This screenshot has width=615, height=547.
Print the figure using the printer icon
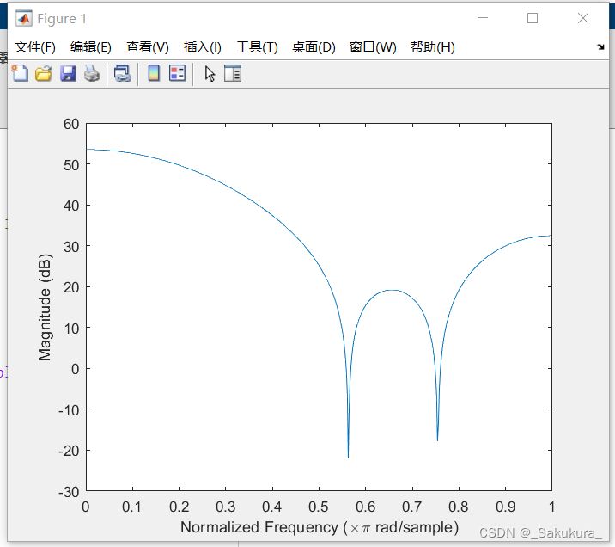tap(92, 73)
